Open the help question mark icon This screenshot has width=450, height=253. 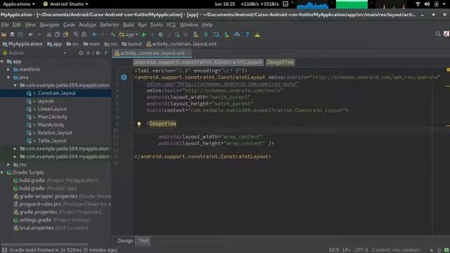247,34
